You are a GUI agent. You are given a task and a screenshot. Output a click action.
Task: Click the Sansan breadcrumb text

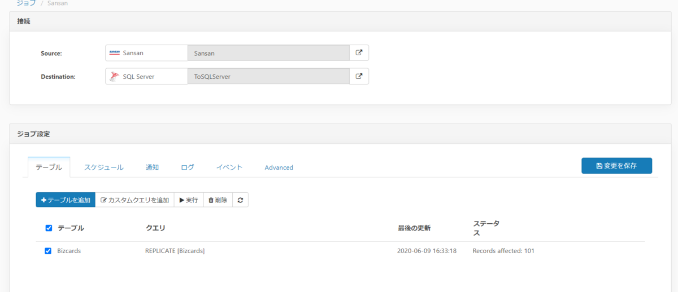(x=59, y=3)
